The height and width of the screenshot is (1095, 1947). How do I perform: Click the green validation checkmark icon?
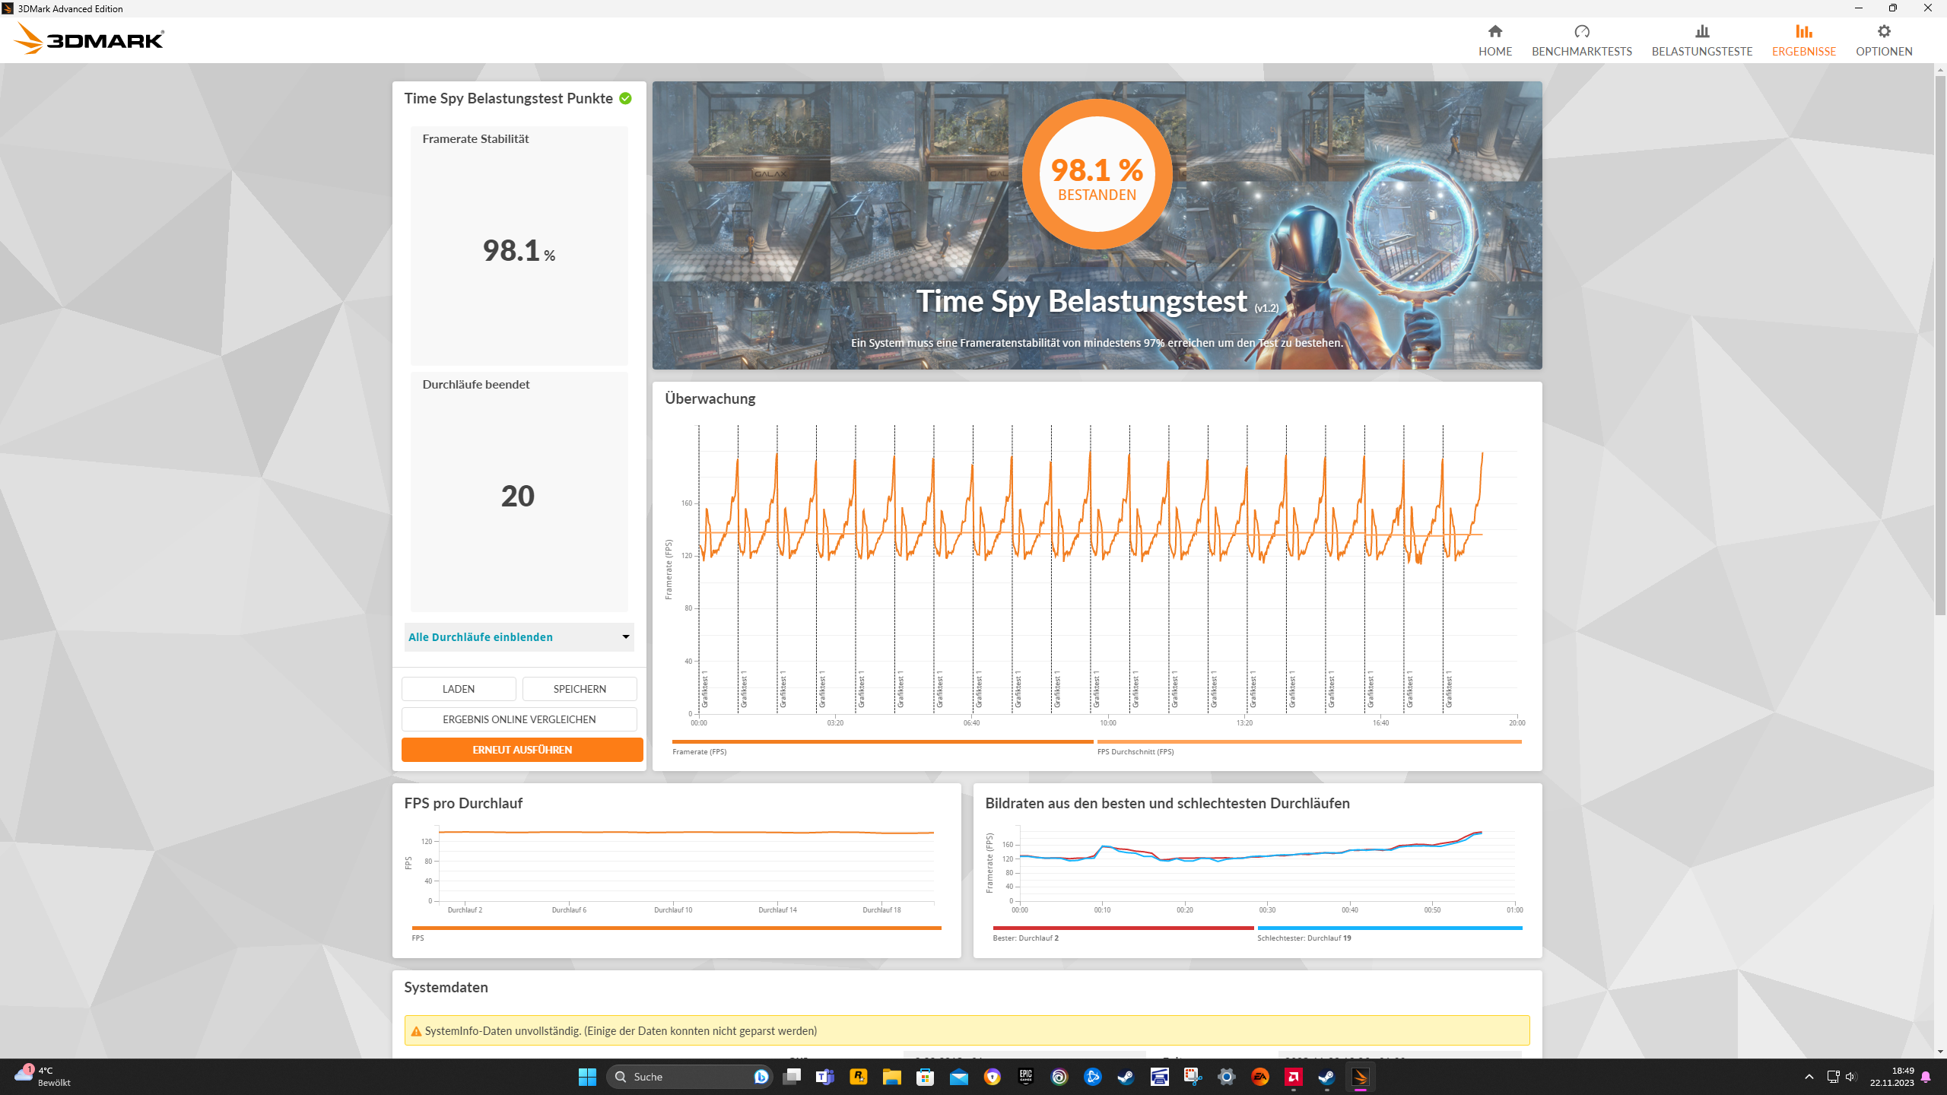(625, 99)
